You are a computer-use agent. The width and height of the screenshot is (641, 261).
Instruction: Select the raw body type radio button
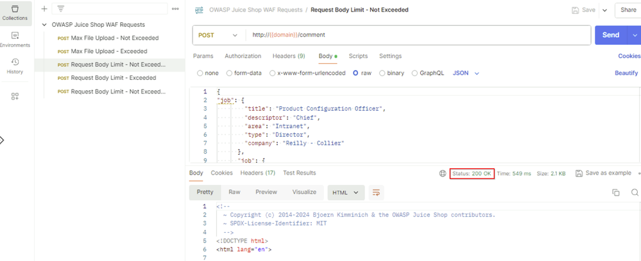click(x=355, y=74)
